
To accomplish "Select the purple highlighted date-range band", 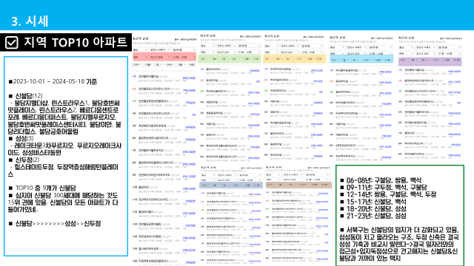I will pos(430,61).
